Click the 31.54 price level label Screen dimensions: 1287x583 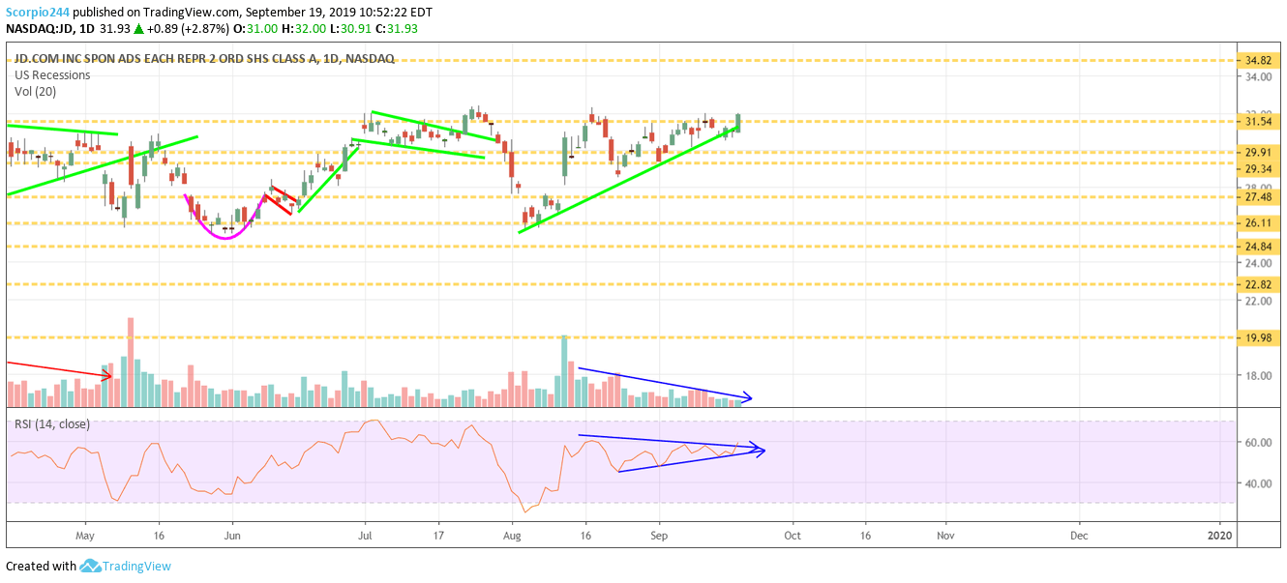coord(1257,122)
